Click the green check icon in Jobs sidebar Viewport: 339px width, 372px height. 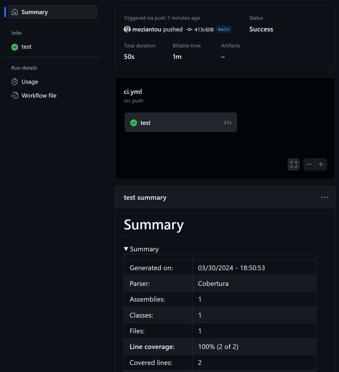[x=15, y=47]
